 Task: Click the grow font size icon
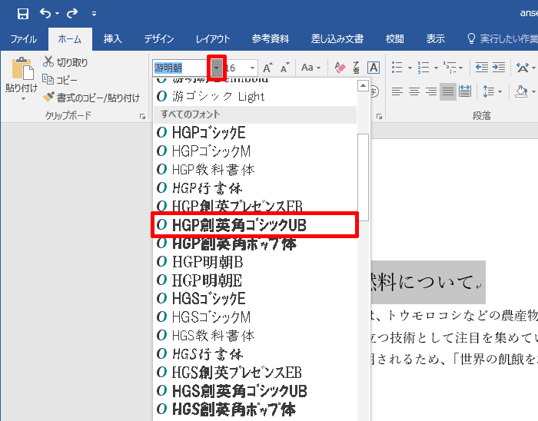267,68
